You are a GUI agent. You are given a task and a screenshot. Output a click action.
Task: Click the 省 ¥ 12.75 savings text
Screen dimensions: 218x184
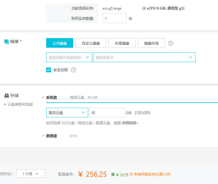point(120,174)
